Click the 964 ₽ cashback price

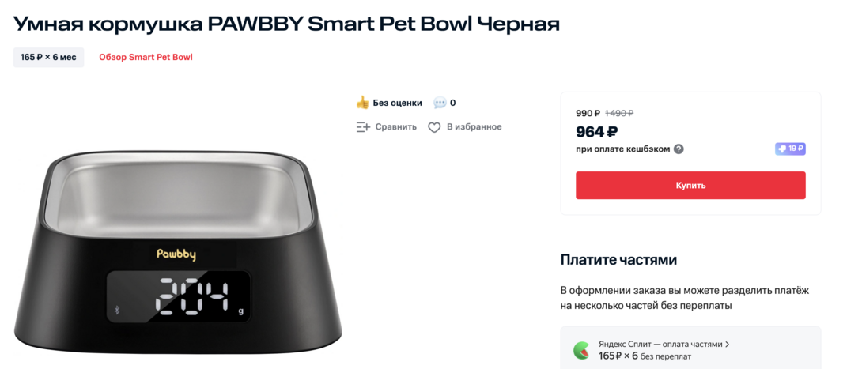597,132
